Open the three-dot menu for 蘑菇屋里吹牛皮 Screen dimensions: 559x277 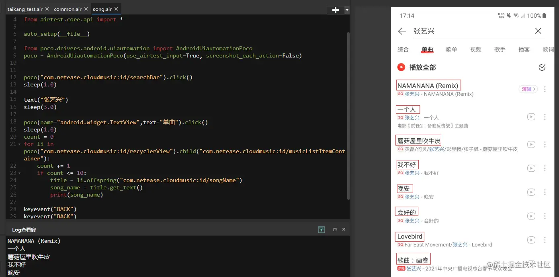click(x=545, y=144)
